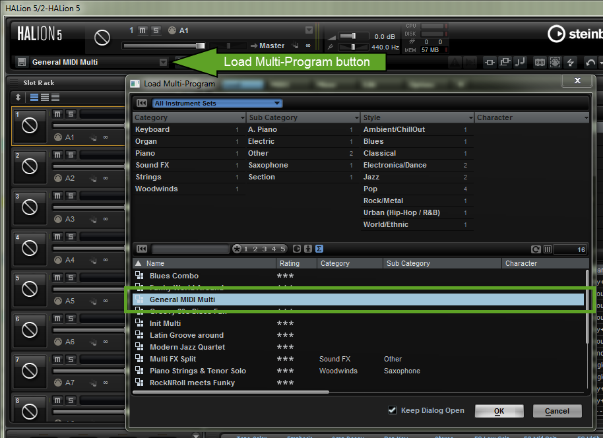Click the icon left of Blues Combo row
Viewport: 603px width, 438px height.
point(139,275)
